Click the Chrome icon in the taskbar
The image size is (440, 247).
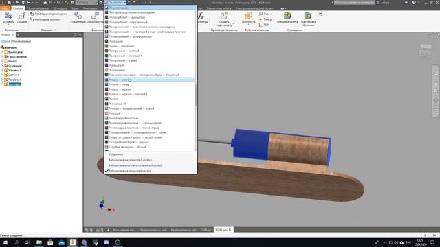pyautogui.click(x=84, y=242)
